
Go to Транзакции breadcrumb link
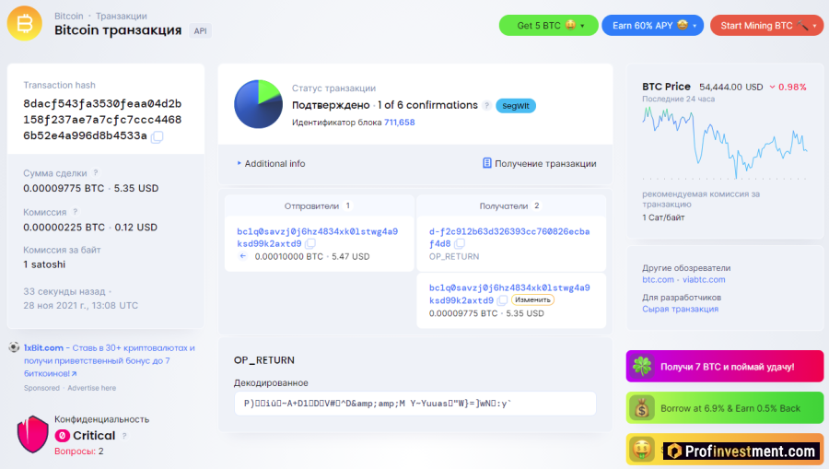121,16
